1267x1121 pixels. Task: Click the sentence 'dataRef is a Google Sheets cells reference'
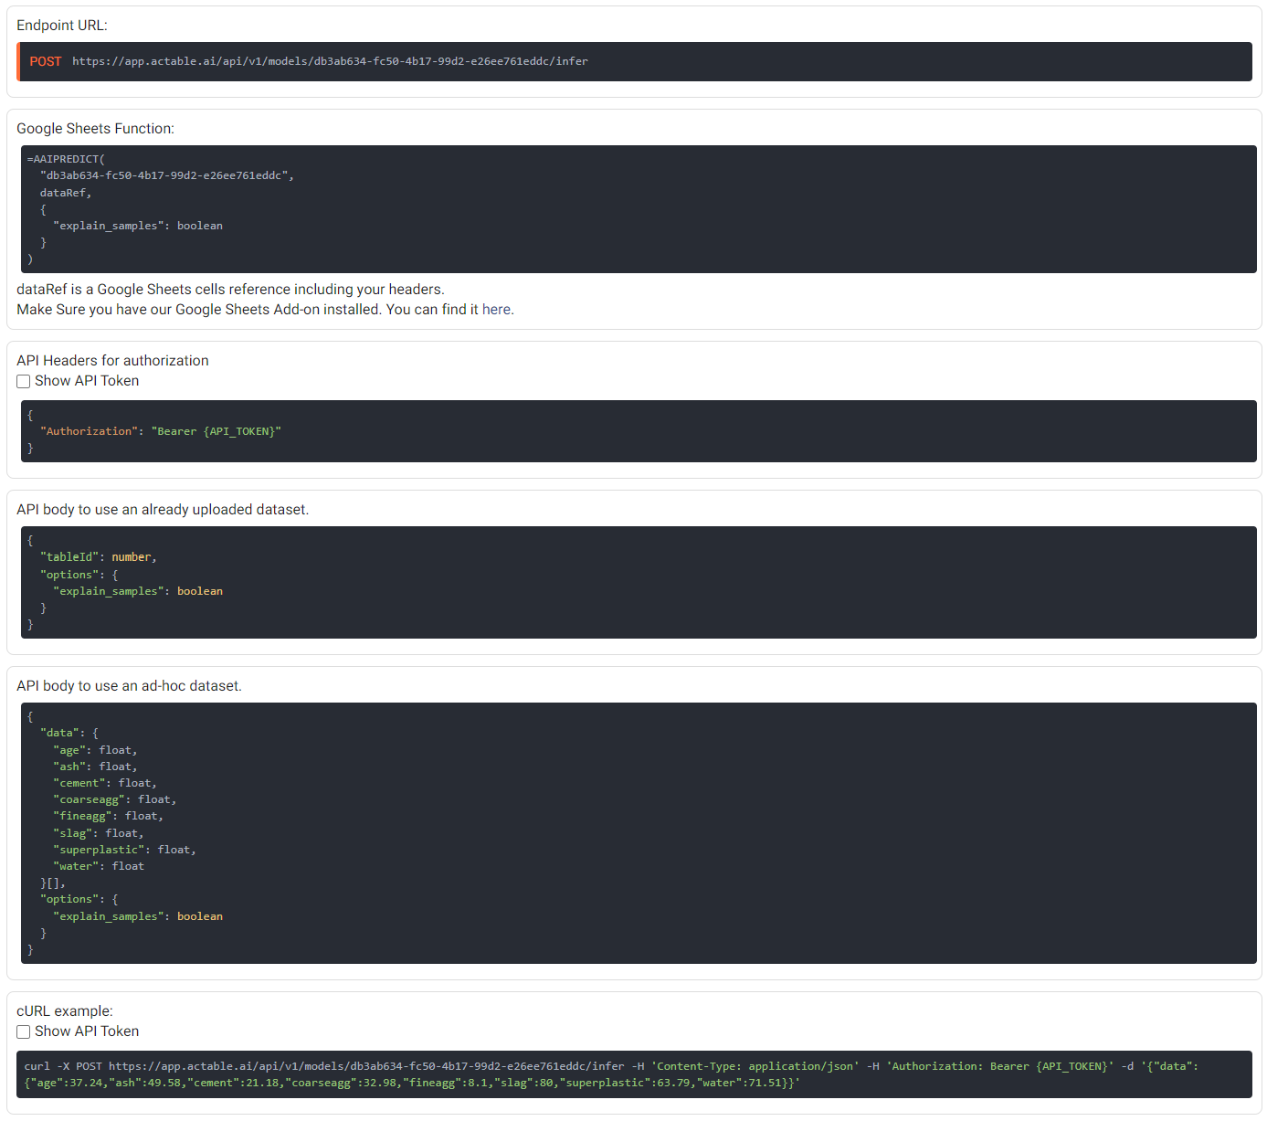click(x=230, y=290)
